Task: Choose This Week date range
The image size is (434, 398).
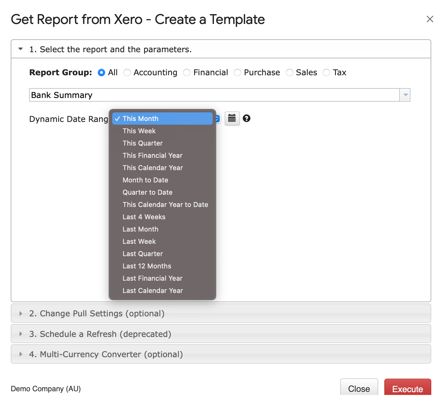Action: 162,131
